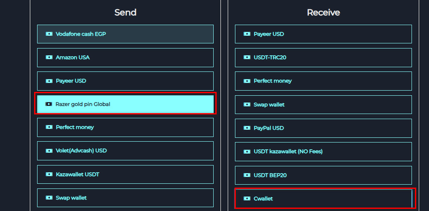The height and width of the screenshot is (211, 429).
Task: Click money icon beside Amazon USA
Action: (x=49, y=57)
